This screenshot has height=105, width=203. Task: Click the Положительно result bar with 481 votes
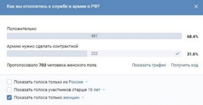94,36
